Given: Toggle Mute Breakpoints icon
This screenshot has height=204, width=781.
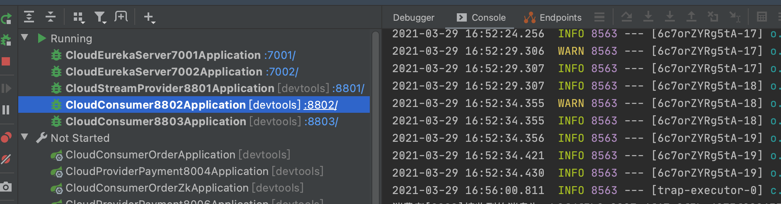Looking at the screenshot, I should coord(6,159).
